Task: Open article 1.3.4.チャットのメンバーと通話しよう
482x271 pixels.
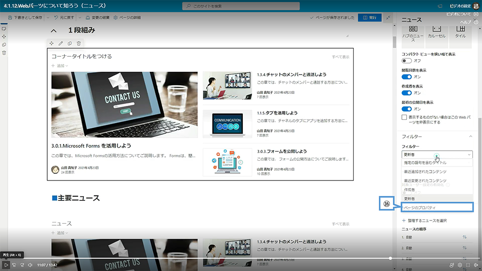Action: tap(292, 75)
